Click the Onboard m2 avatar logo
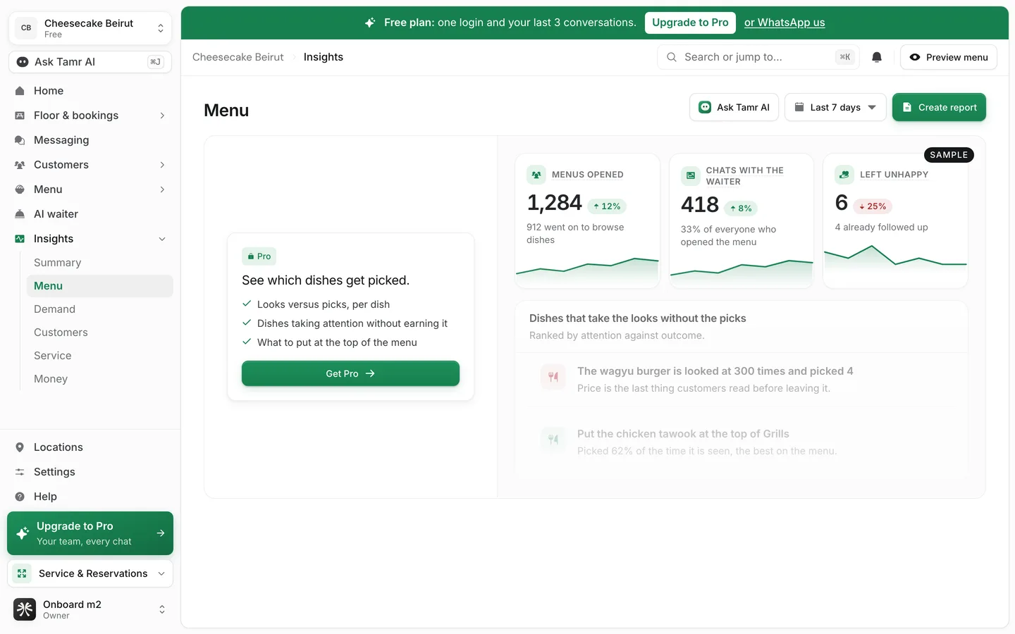 point(25,609)
